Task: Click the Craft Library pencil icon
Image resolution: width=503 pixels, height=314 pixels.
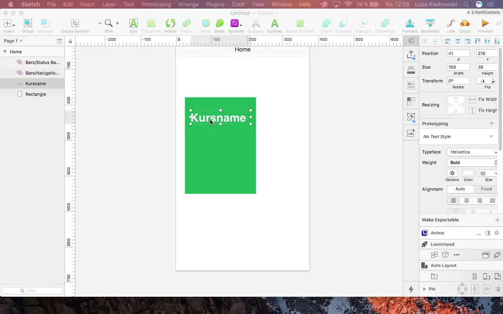Action: point(411,117)
